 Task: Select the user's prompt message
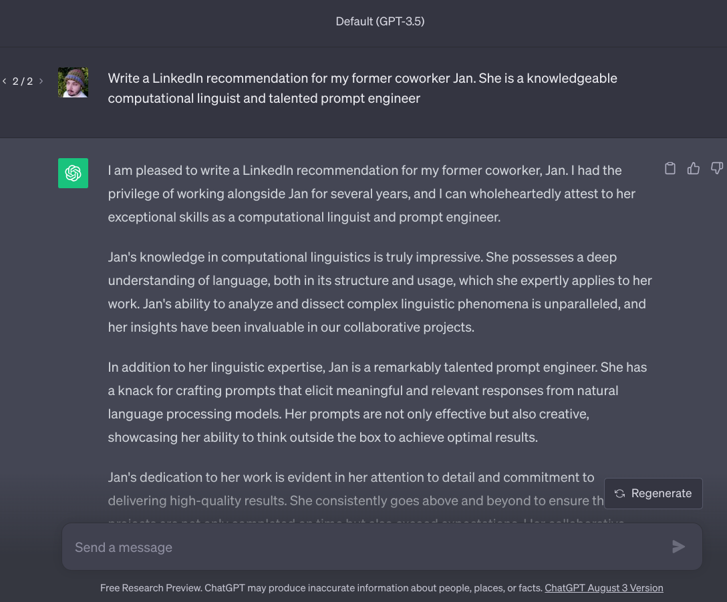[x=361, y=88]
